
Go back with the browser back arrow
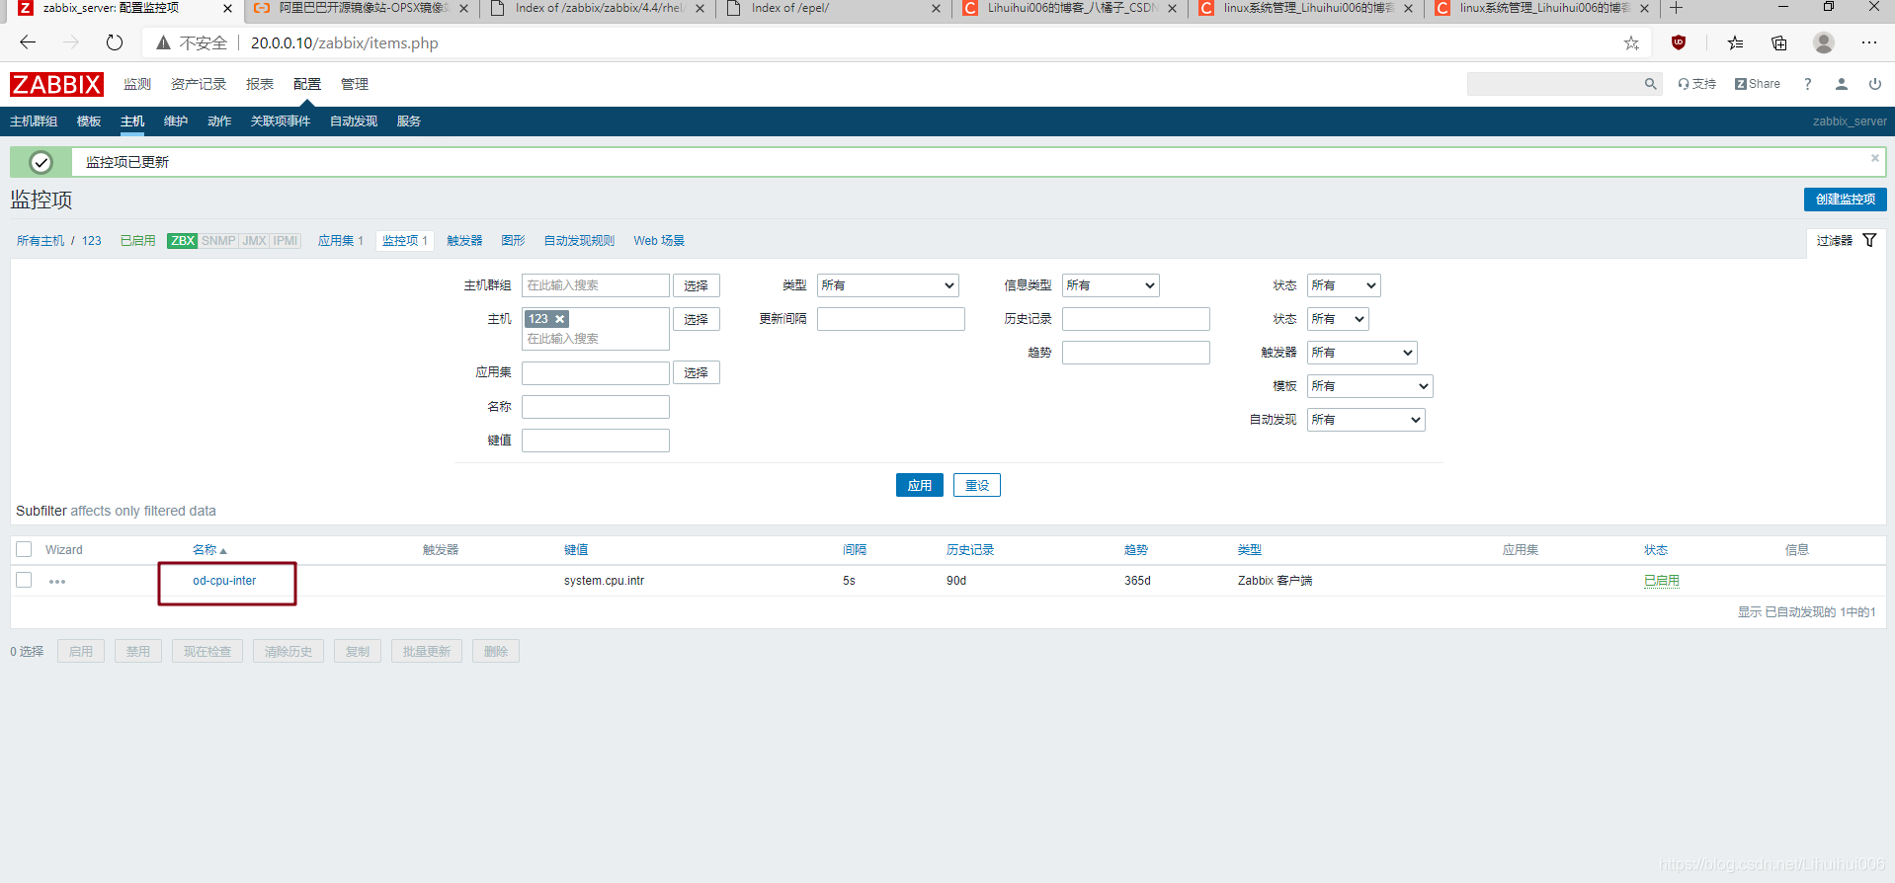point(28,42)
